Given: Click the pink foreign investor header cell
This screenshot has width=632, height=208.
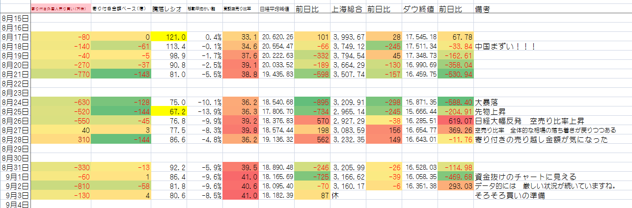Looking at the screenshot, I should [60, 9].
